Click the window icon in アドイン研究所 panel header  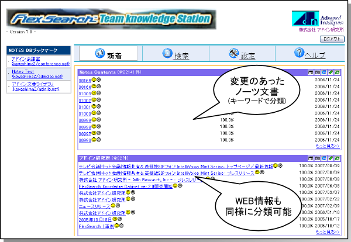(311, 158)
